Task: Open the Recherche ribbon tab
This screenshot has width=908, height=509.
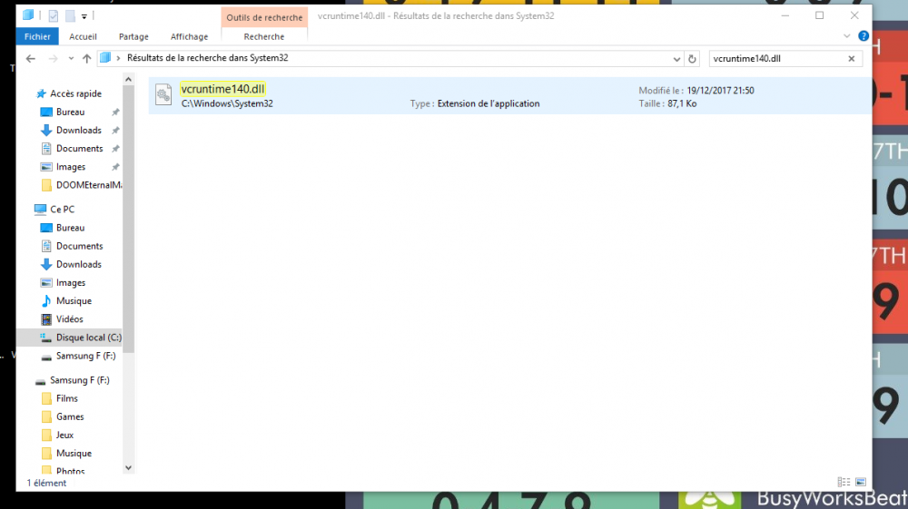Action: [x=264, y=36]
